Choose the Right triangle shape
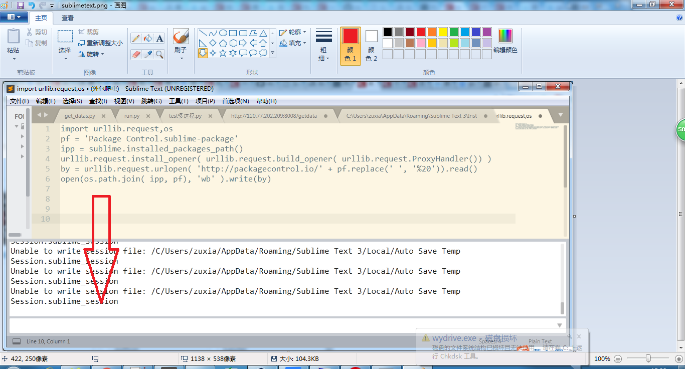This screenshot has width=685, height=369. click(x=203, y=43)
